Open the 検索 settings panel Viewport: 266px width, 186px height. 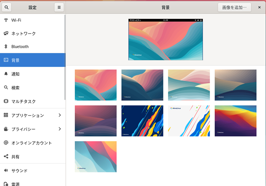[16, 88]
